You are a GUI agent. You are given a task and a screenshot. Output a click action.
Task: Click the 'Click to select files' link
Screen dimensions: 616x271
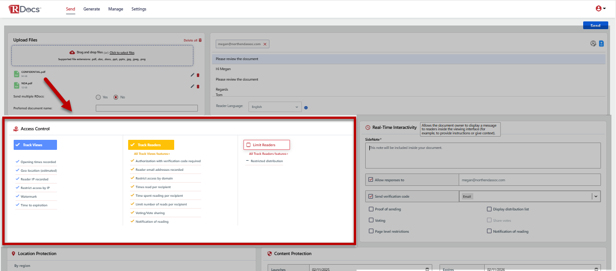[x=122, y=53]
